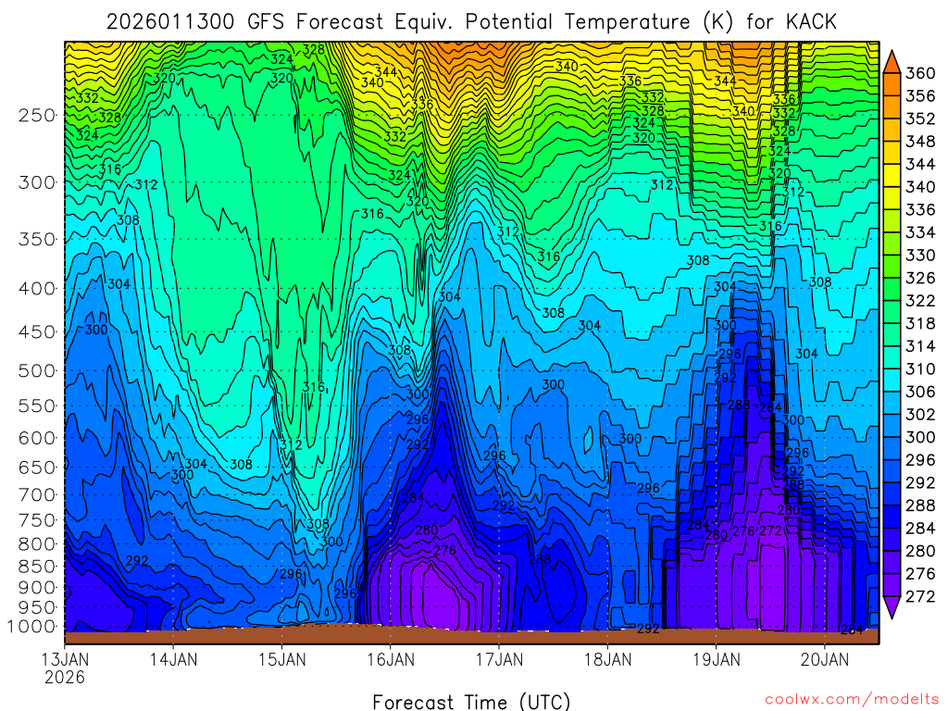
Task: Pick the yellow legend swatch between 340 and 344
Action: click(892, 175)
